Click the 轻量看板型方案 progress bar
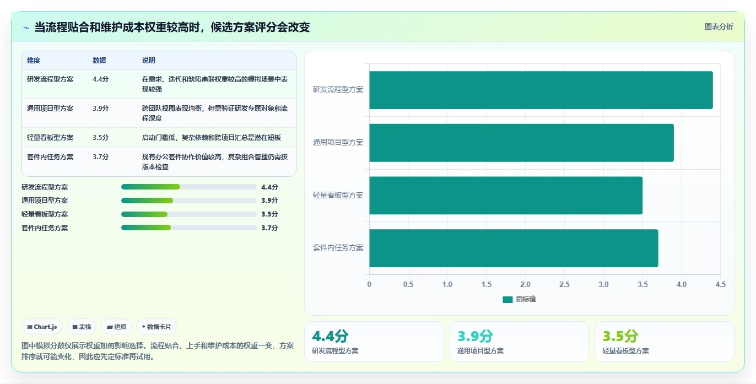This screenshot has height=384, width=756. (x=189, y=214)
